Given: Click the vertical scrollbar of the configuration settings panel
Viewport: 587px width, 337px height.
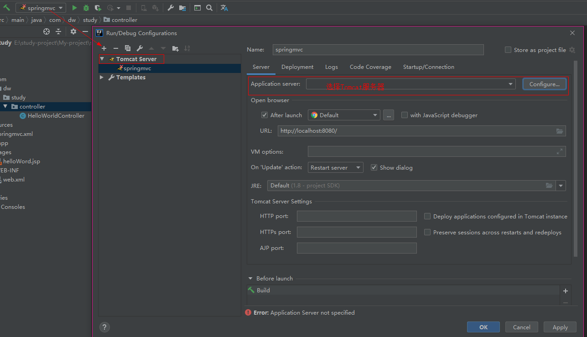Looking at the screenshot, I should (576, 160).
